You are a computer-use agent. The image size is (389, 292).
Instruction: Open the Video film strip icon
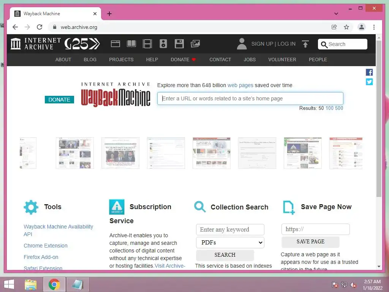point(147,44)
